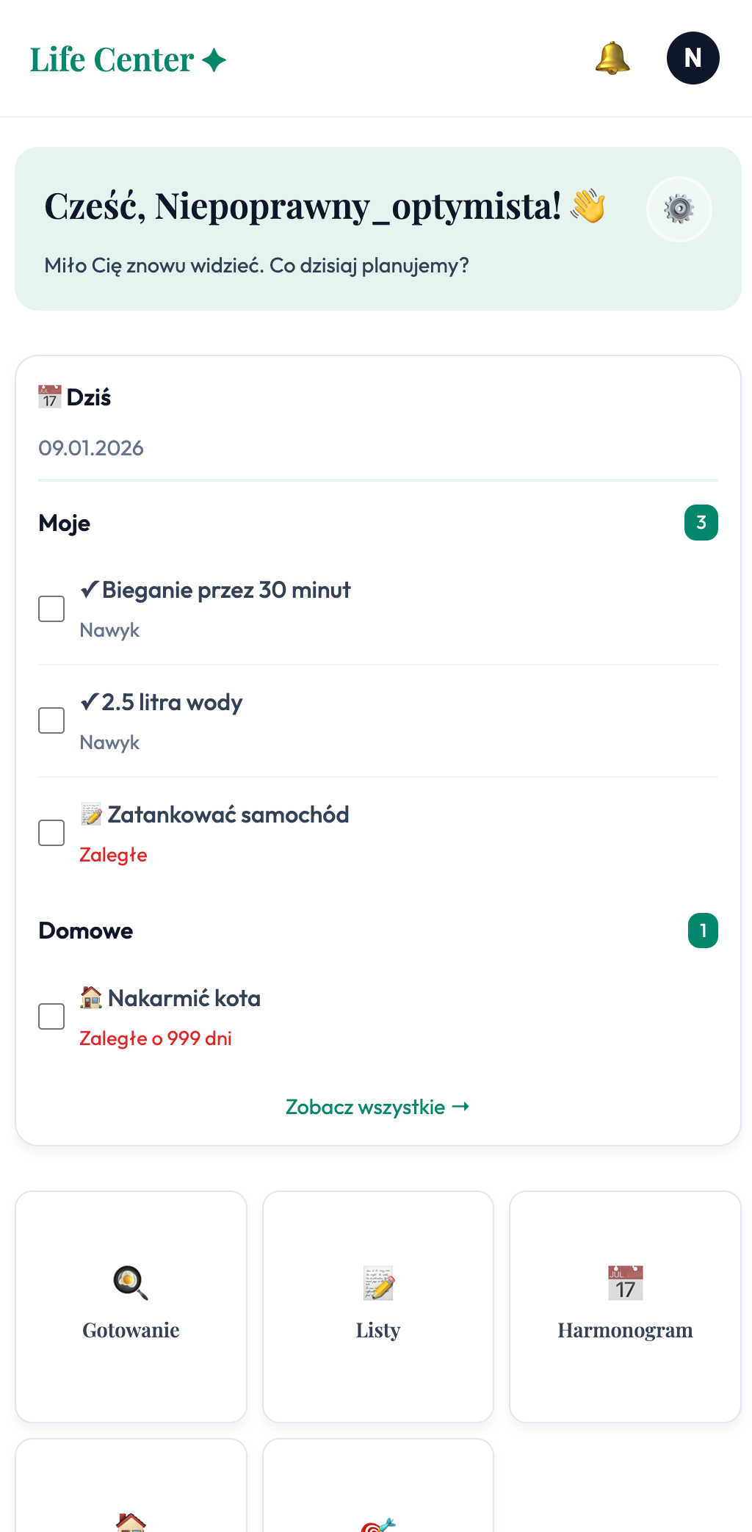Open the N profile avatar menu
The height and width of the screenshot is (1532, 752).
[691, 58]
